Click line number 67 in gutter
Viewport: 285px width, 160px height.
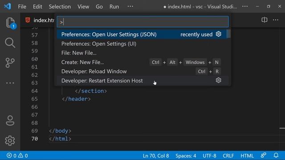coord(35,115)
